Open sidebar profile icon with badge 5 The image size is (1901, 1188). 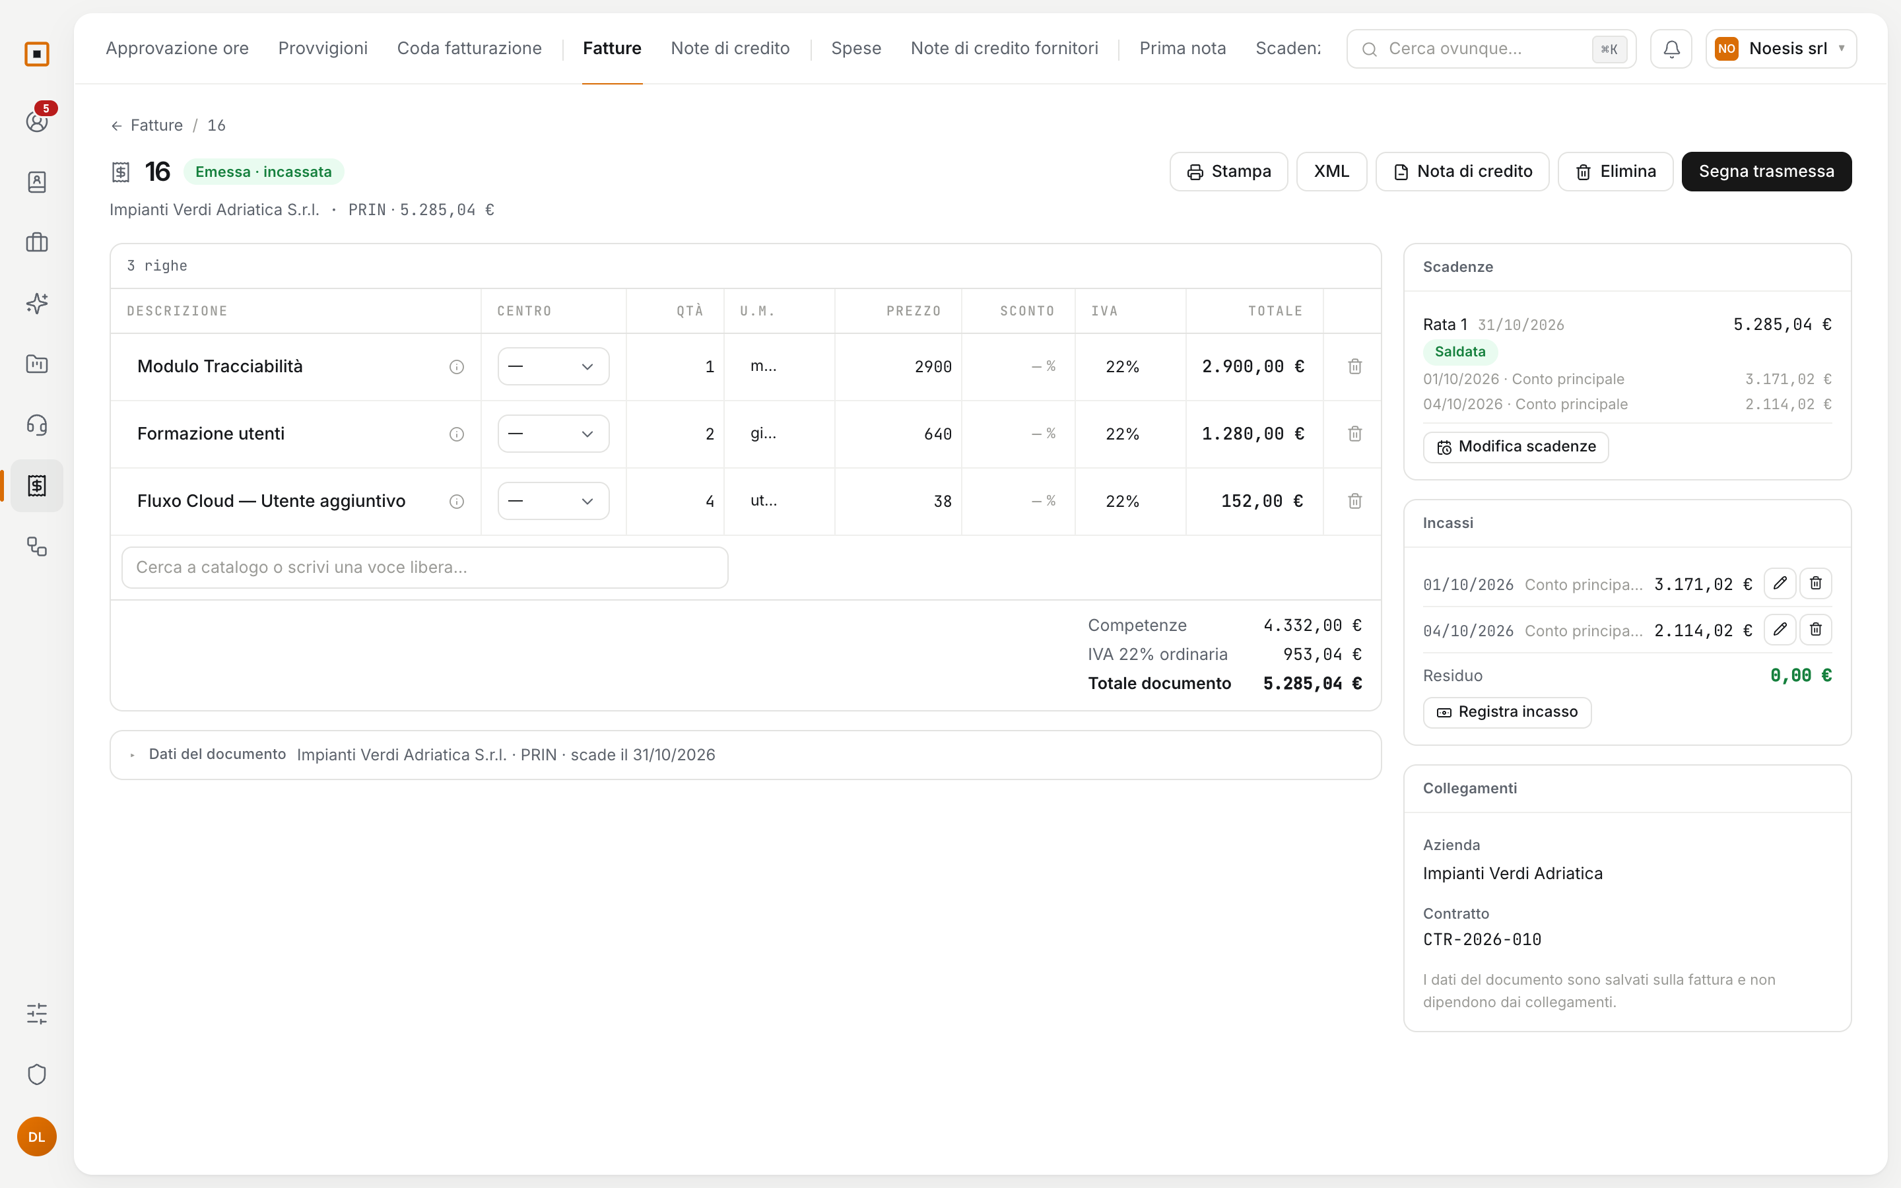(x=37, y=121)
